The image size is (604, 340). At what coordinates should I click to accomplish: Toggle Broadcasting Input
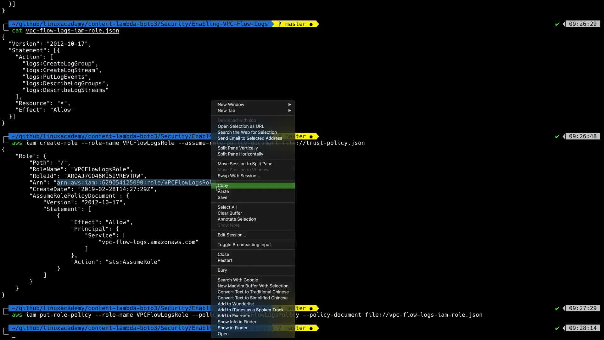point(244,245)
